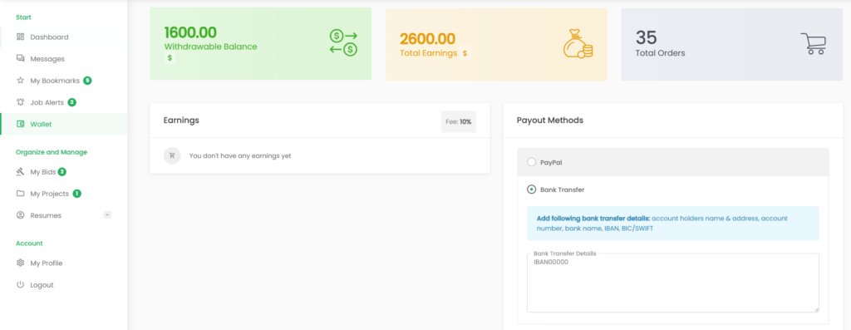
Task: Open the Wallet menu item
Action: (63, 124)
